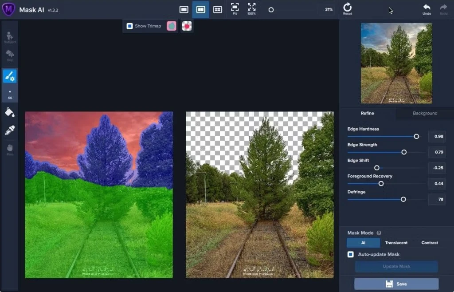Toggle the Show Trimap checkbox

point(129,26)
